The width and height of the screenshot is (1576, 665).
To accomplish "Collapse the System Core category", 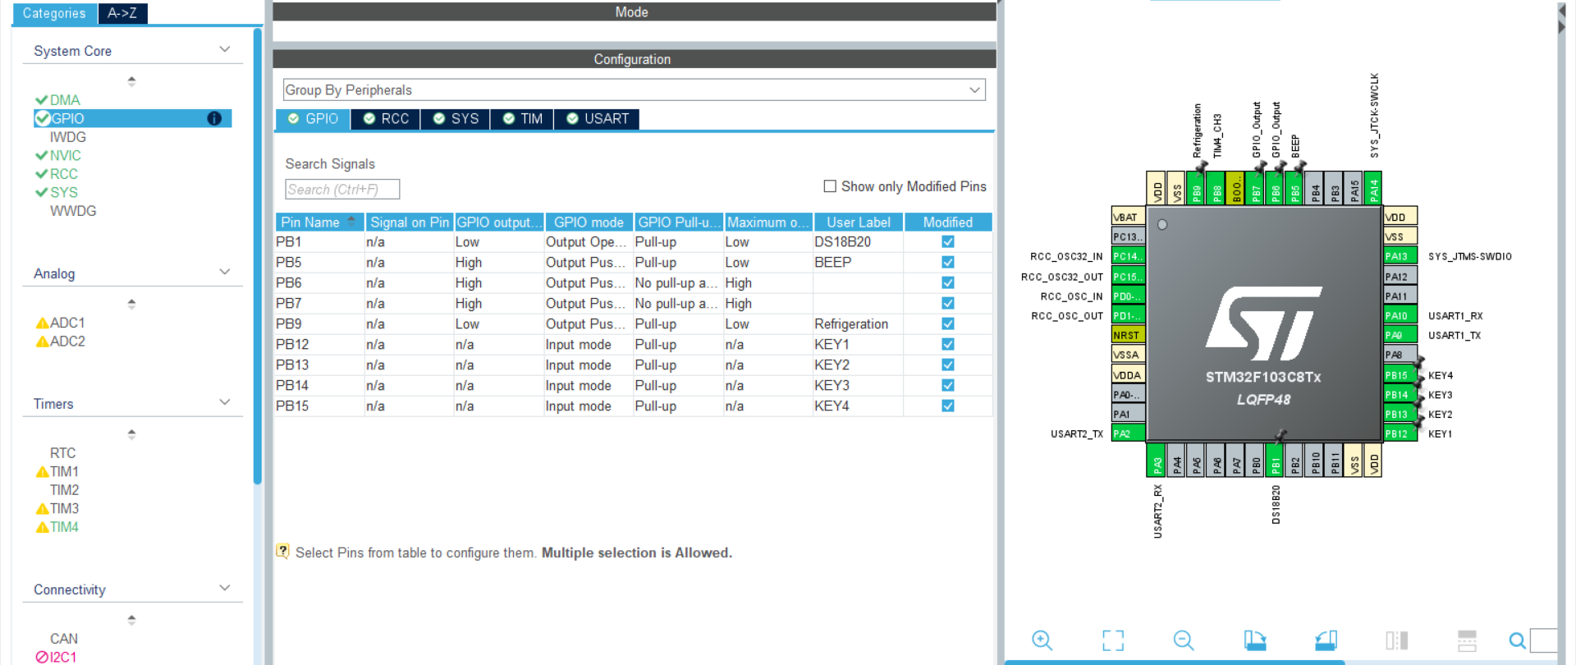I will [x=224, y=50].
